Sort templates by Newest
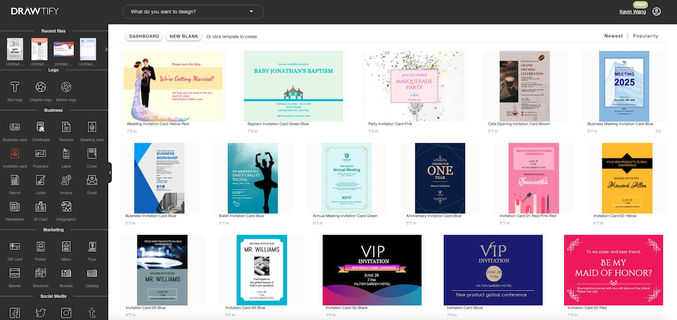The image size is (677, 320). [x=613, y=36]
